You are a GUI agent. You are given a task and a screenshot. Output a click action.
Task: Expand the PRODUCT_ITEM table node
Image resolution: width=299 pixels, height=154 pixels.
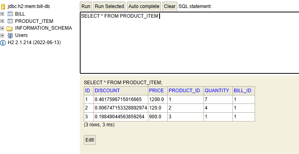coord(2,21)
